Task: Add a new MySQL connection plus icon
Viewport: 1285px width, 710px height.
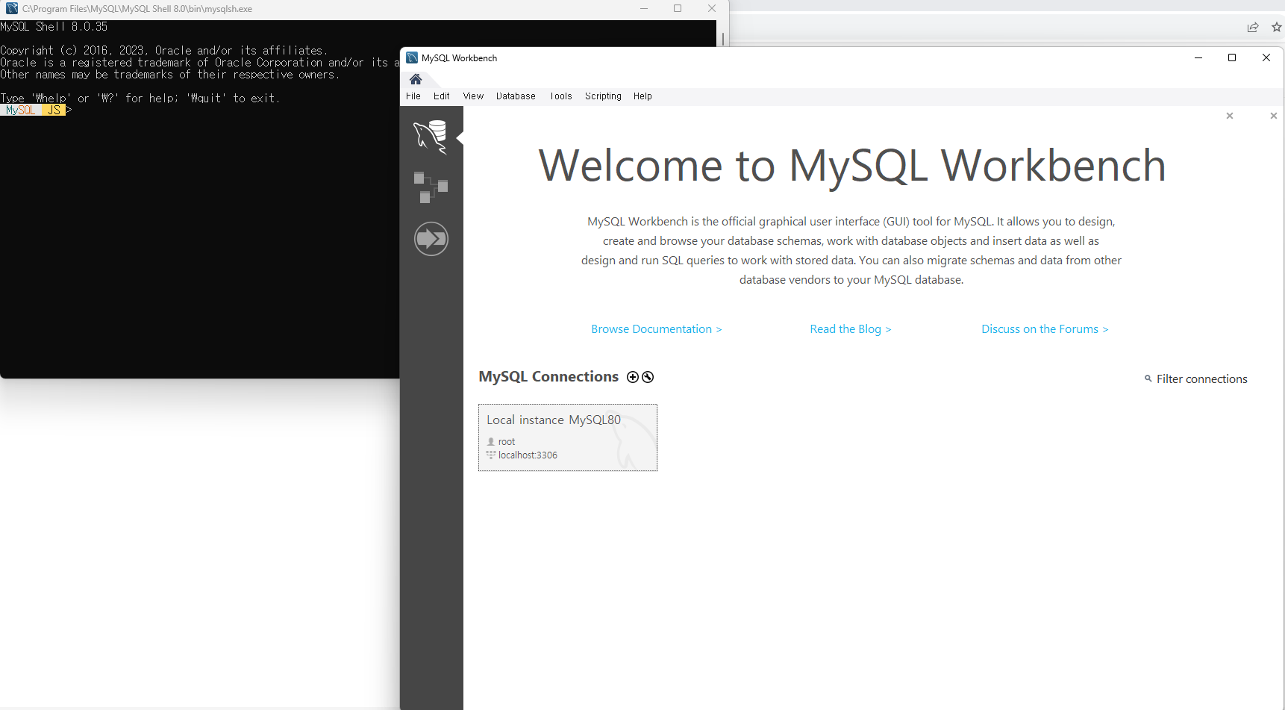Action: 633,377
